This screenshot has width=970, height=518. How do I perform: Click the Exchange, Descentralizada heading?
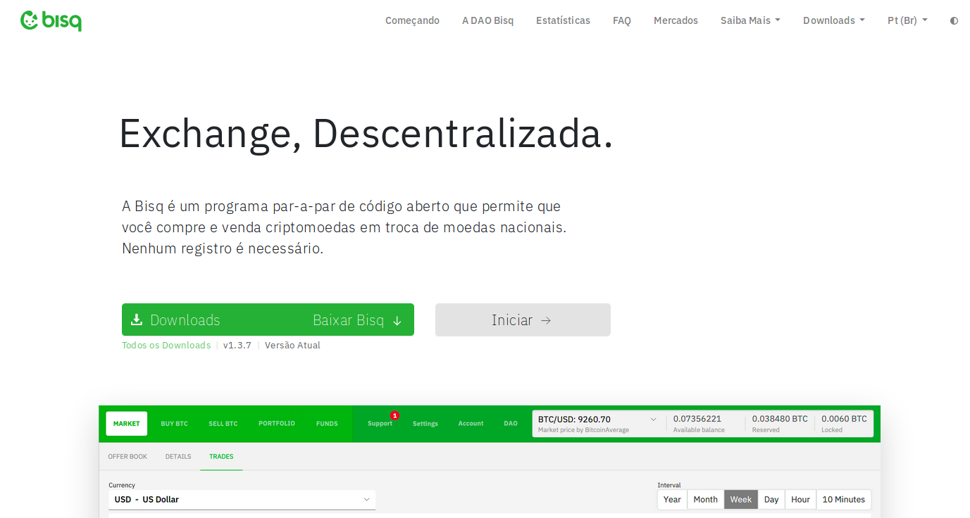coord(366,134)
